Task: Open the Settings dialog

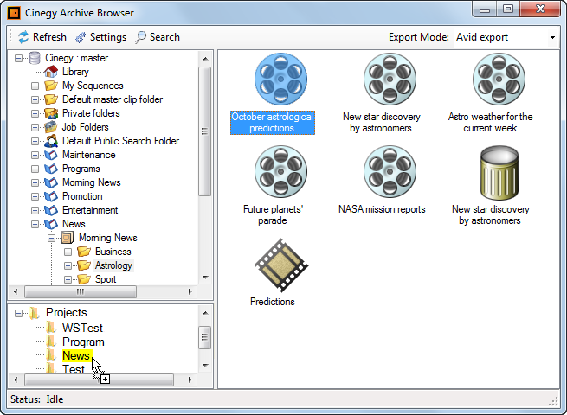Action: 101,37
